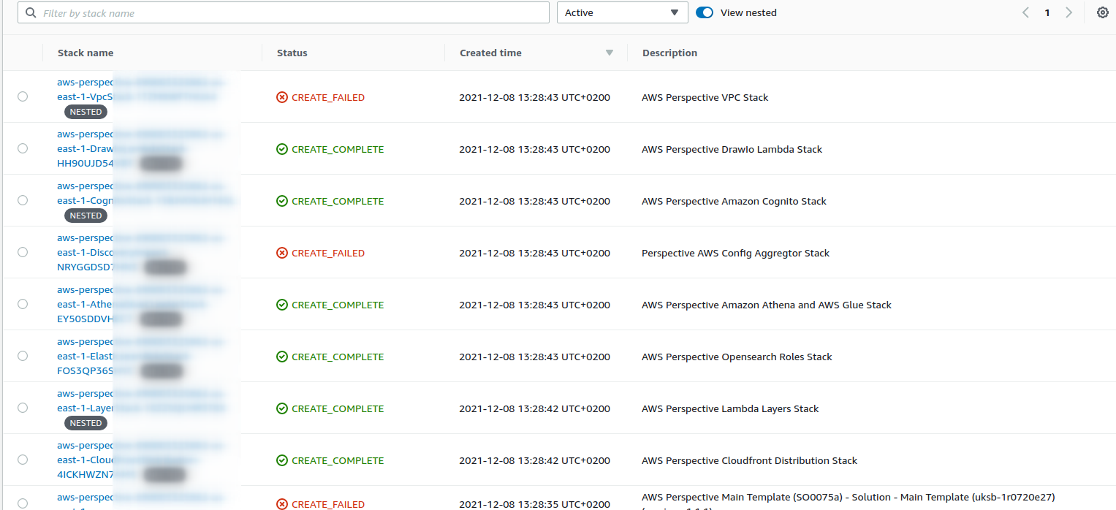This screenshot has height=510, width=1116.
Task: Open table preferences gear icon
Action: click(1103, 12)
